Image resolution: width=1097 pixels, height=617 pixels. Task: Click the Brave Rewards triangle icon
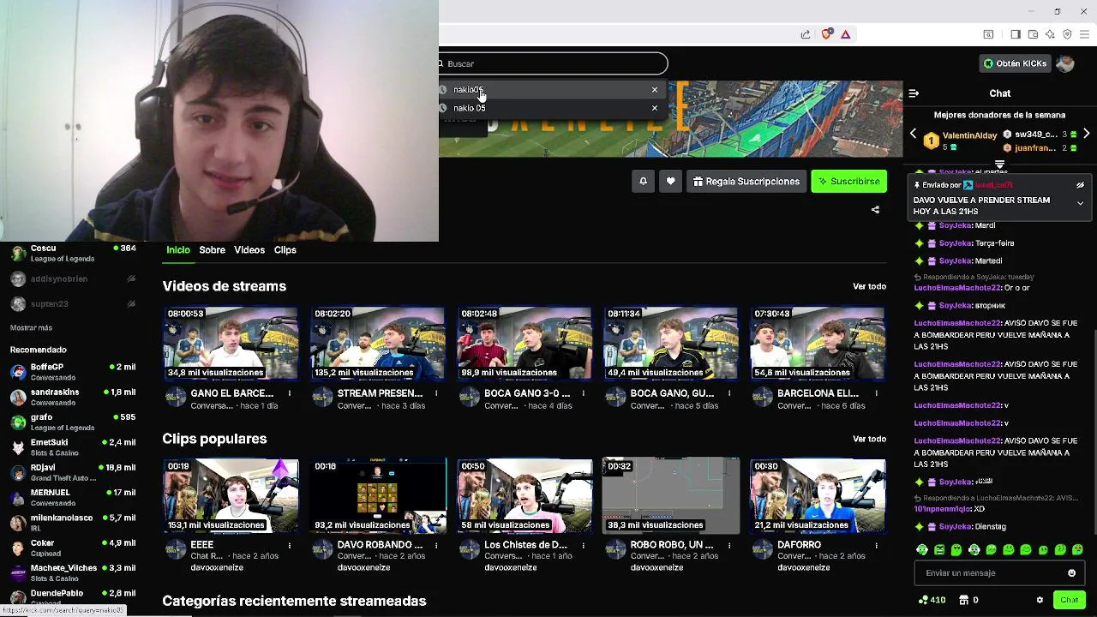click(846, 34)
